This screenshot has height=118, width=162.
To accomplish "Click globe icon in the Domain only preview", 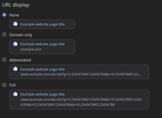I will [15, 44].
